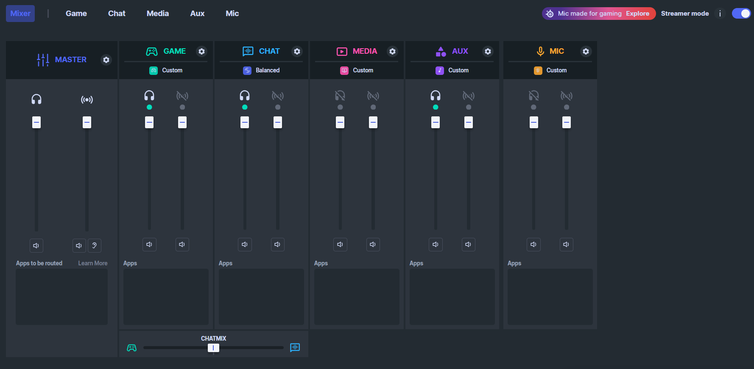This screenshot has width=754, height=369.
Task: Click the CHATMIX slider handle
Action: click(x=213, y=348)
